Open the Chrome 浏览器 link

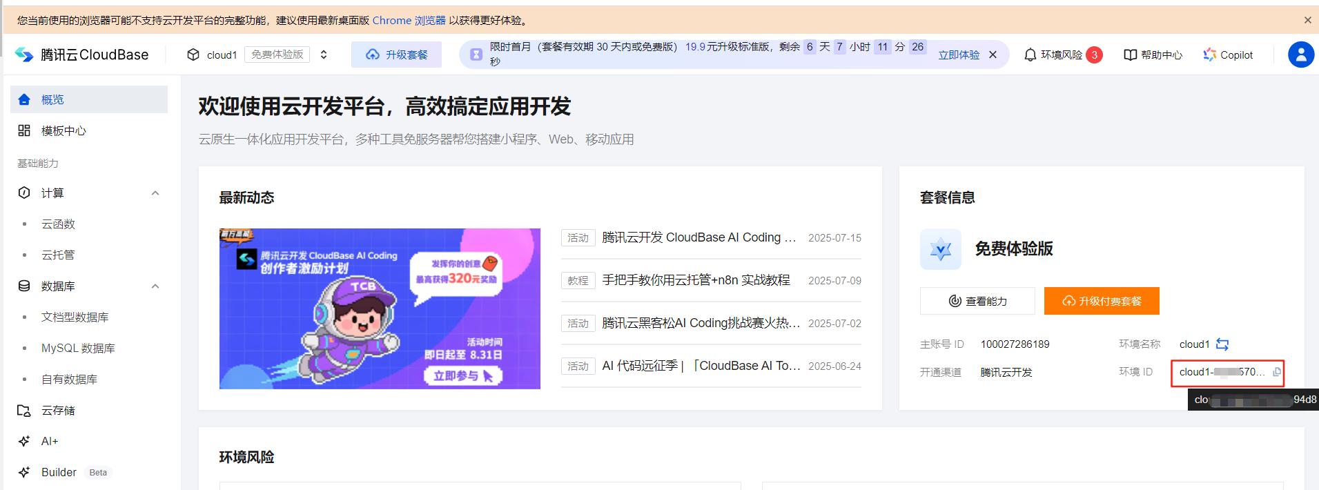[x=409, y=21]
